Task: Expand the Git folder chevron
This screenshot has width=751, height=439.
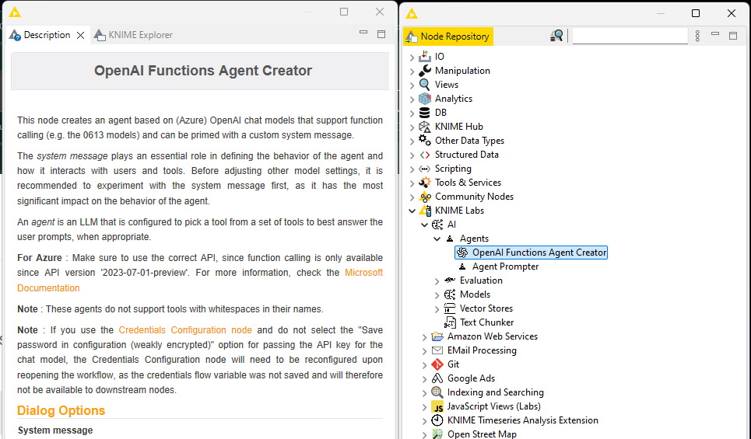Action: [424, 365]
